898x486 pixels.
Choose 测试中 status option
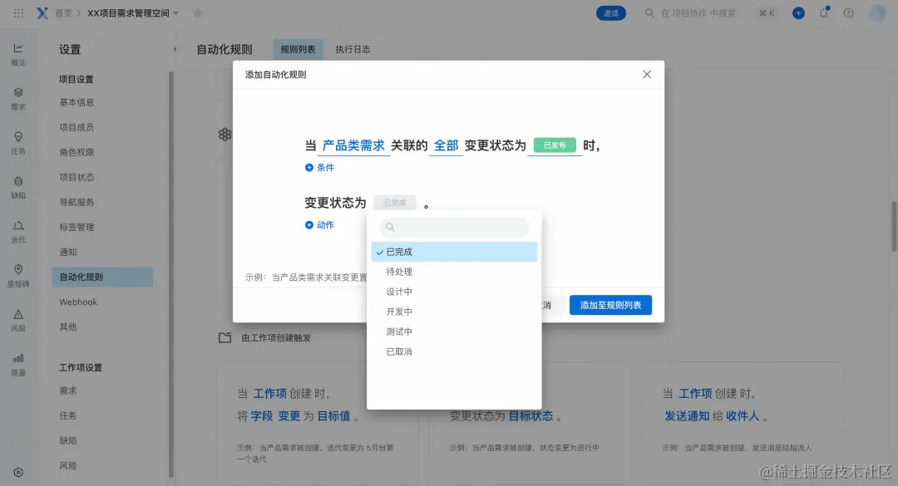399,331
